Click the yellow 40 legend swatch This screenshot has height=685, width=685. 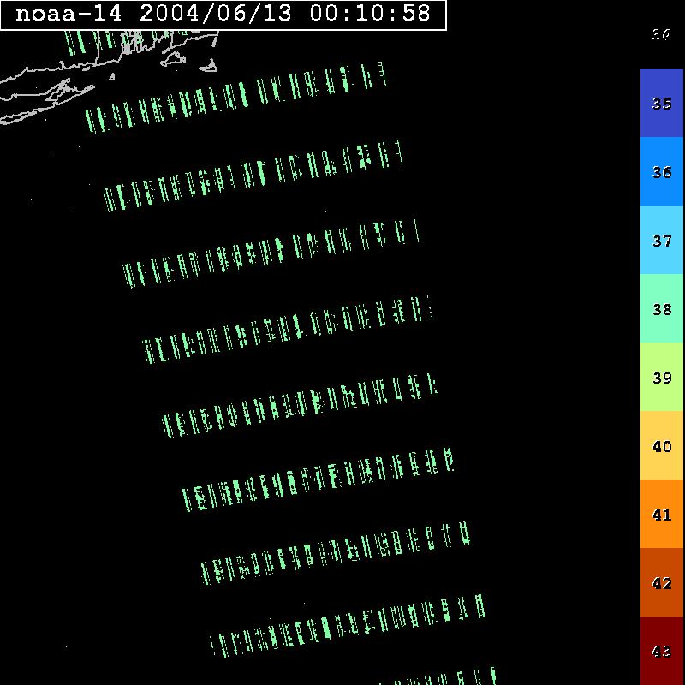tap(662, 445)
